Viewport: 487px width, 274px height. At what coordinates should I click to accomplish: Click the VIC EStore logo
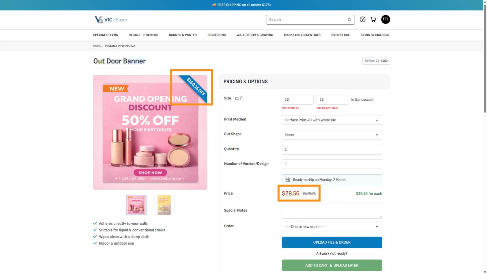[111, 19]
